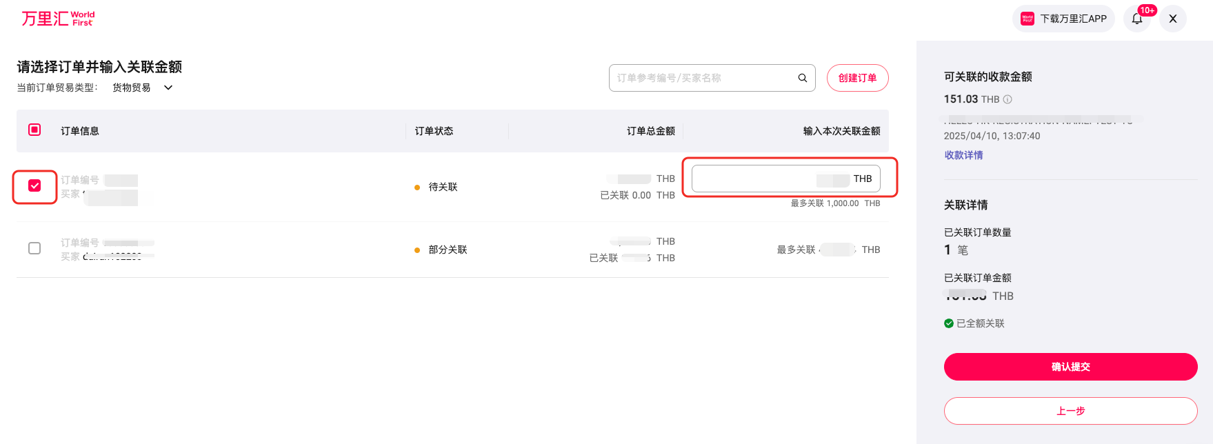Toggle the select-all checkbox in table header
This screenshot has height=444, width=1213.
[34, 130]
